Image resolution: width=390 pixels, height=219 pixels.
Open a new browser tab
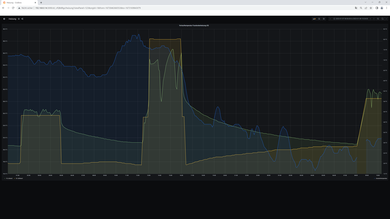click(41, 2)
